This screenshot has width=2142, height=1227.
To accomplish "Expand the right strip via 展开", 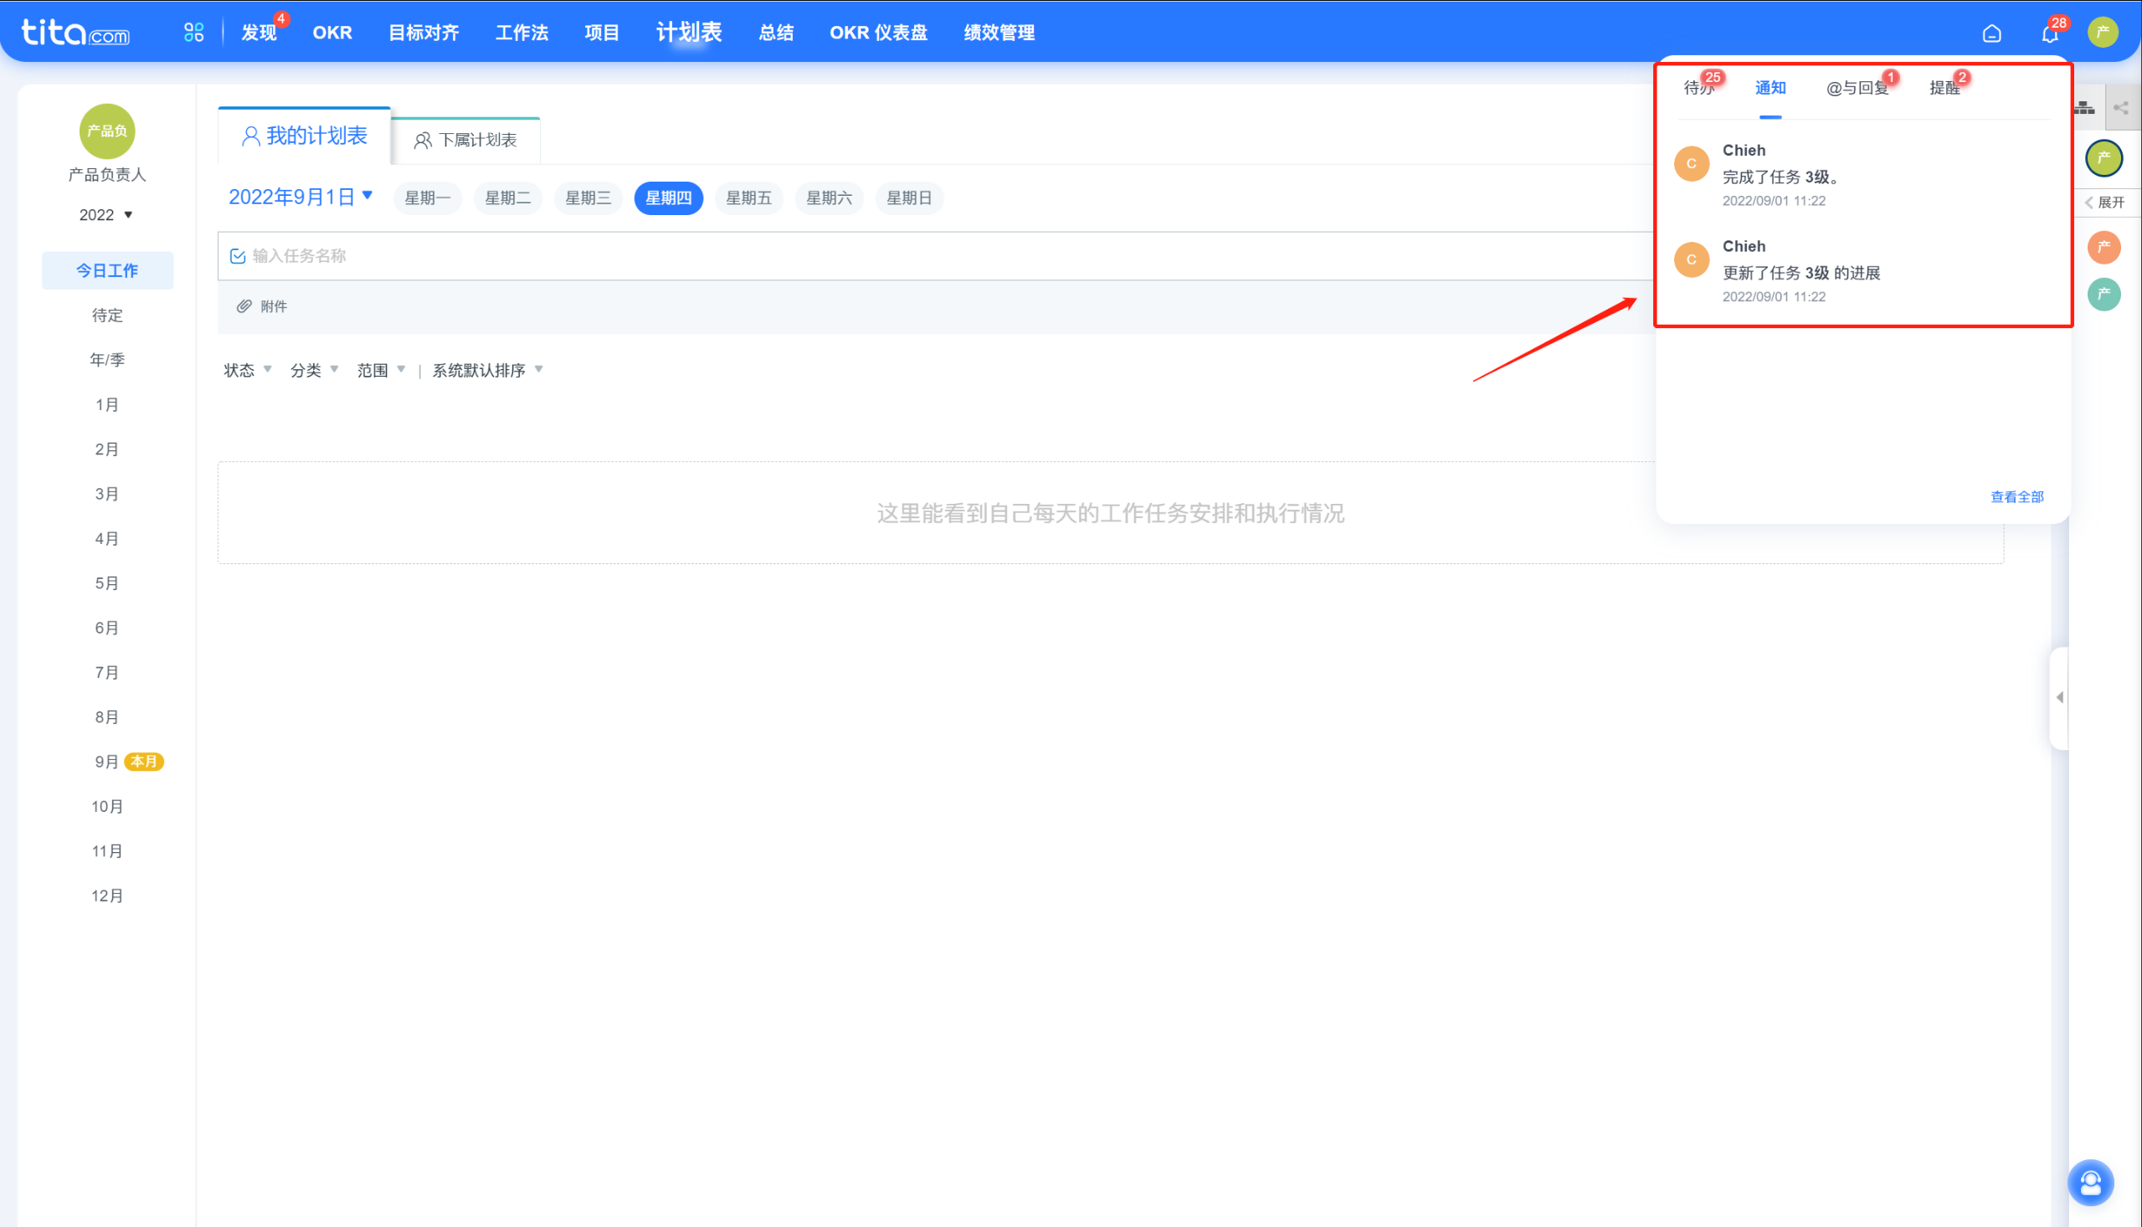I will (x=2104, y=203).
